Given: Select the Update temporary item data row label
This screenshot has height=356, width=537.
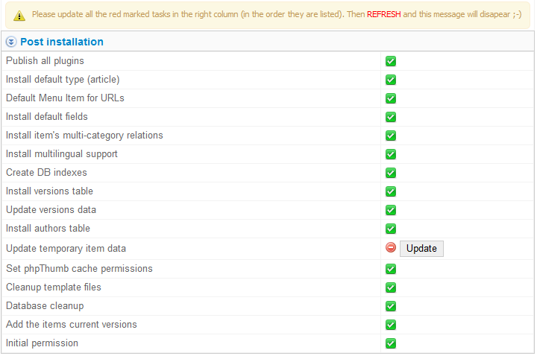Looking at the screenshot, I should coord(66,249).
